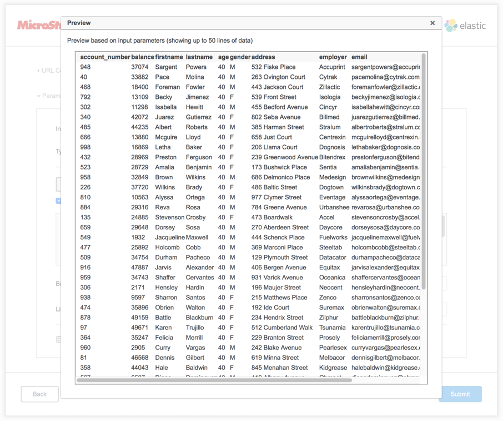This screenshot has height=421, width=503.
Task: Click the row with employer Zilphur
Action: pos(222,317)
